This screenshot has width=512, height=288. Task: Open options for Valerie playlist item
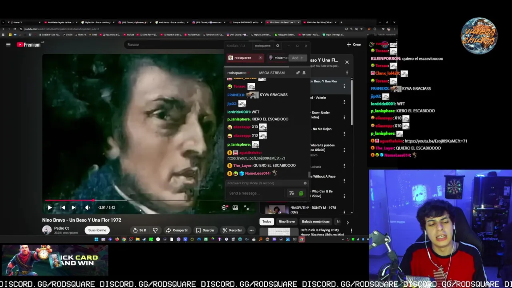[344, 102]
